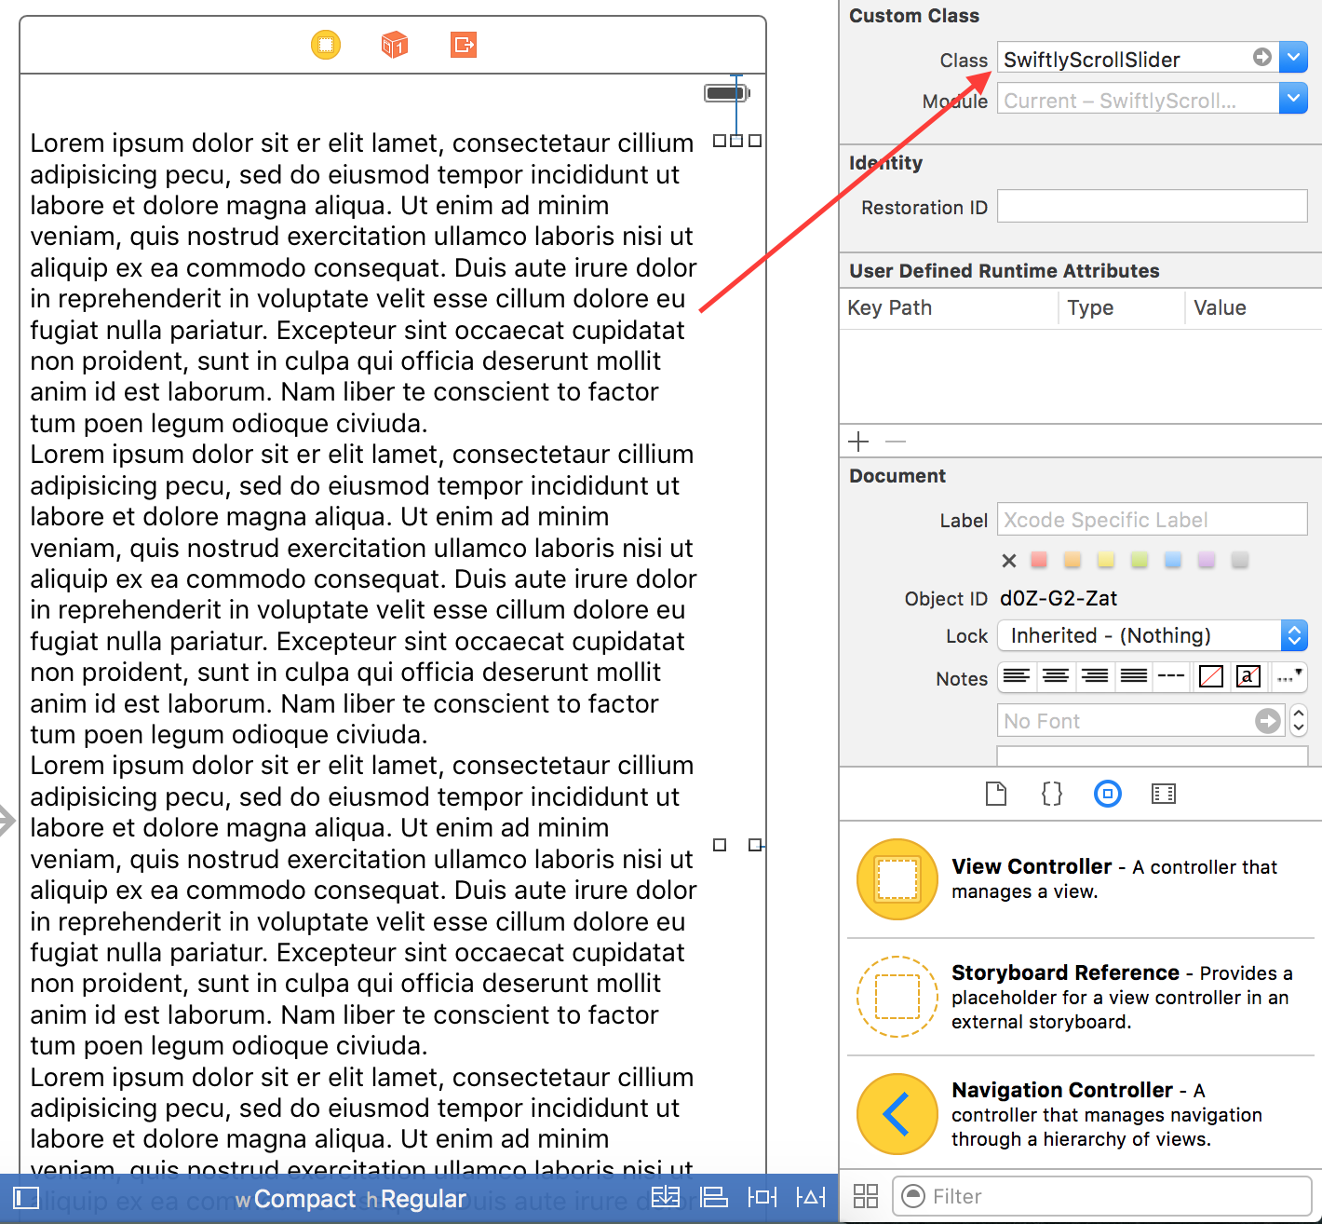Choose the green label color swatch

pyautogui.click(x=1140, y=560)
